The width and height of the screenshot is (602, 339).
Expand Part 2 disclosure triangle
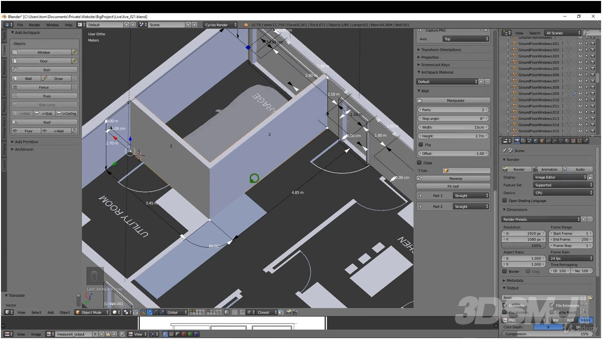pos(421,206)
